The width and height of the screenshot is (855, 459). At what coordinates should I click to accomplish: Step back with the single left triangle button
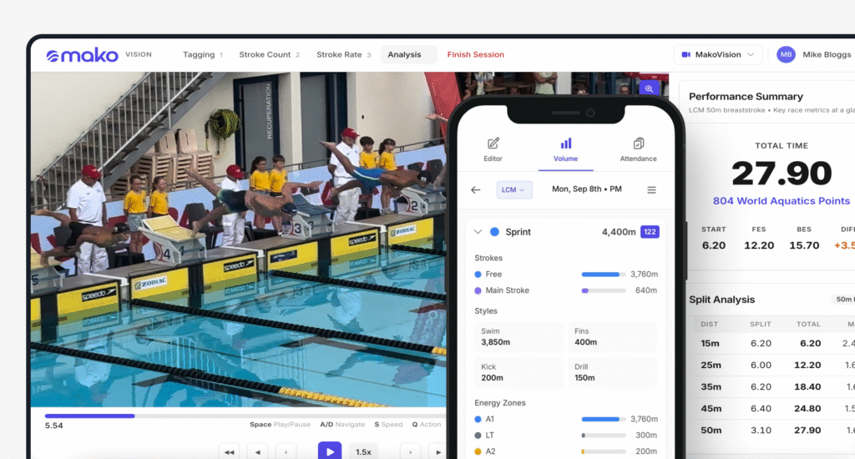[257, 451]
